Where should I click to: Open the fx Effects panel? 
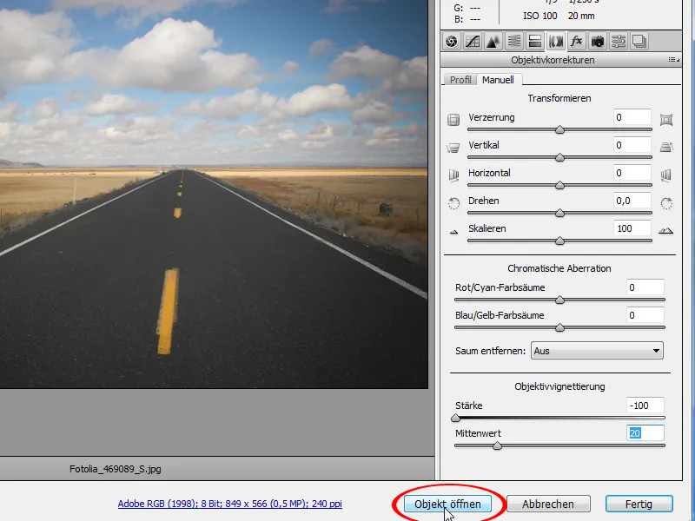coord(576,42)
